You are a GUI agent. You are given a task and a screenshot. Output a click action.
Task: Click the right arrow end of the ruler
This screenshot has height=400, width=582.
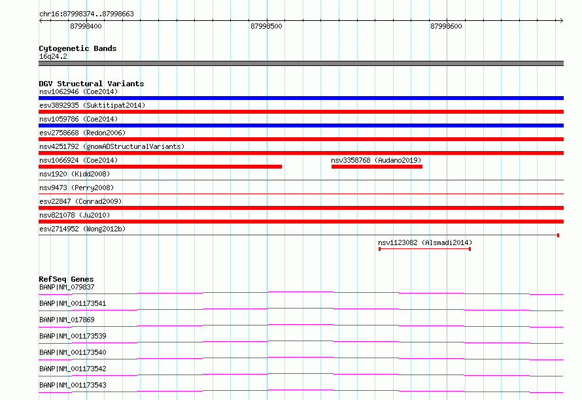click(x=561, y=20)
